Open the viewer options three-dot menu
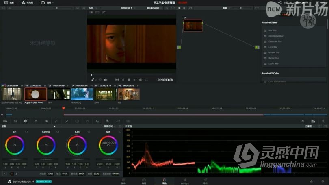 pyautogui.click(x=173, y=8)
